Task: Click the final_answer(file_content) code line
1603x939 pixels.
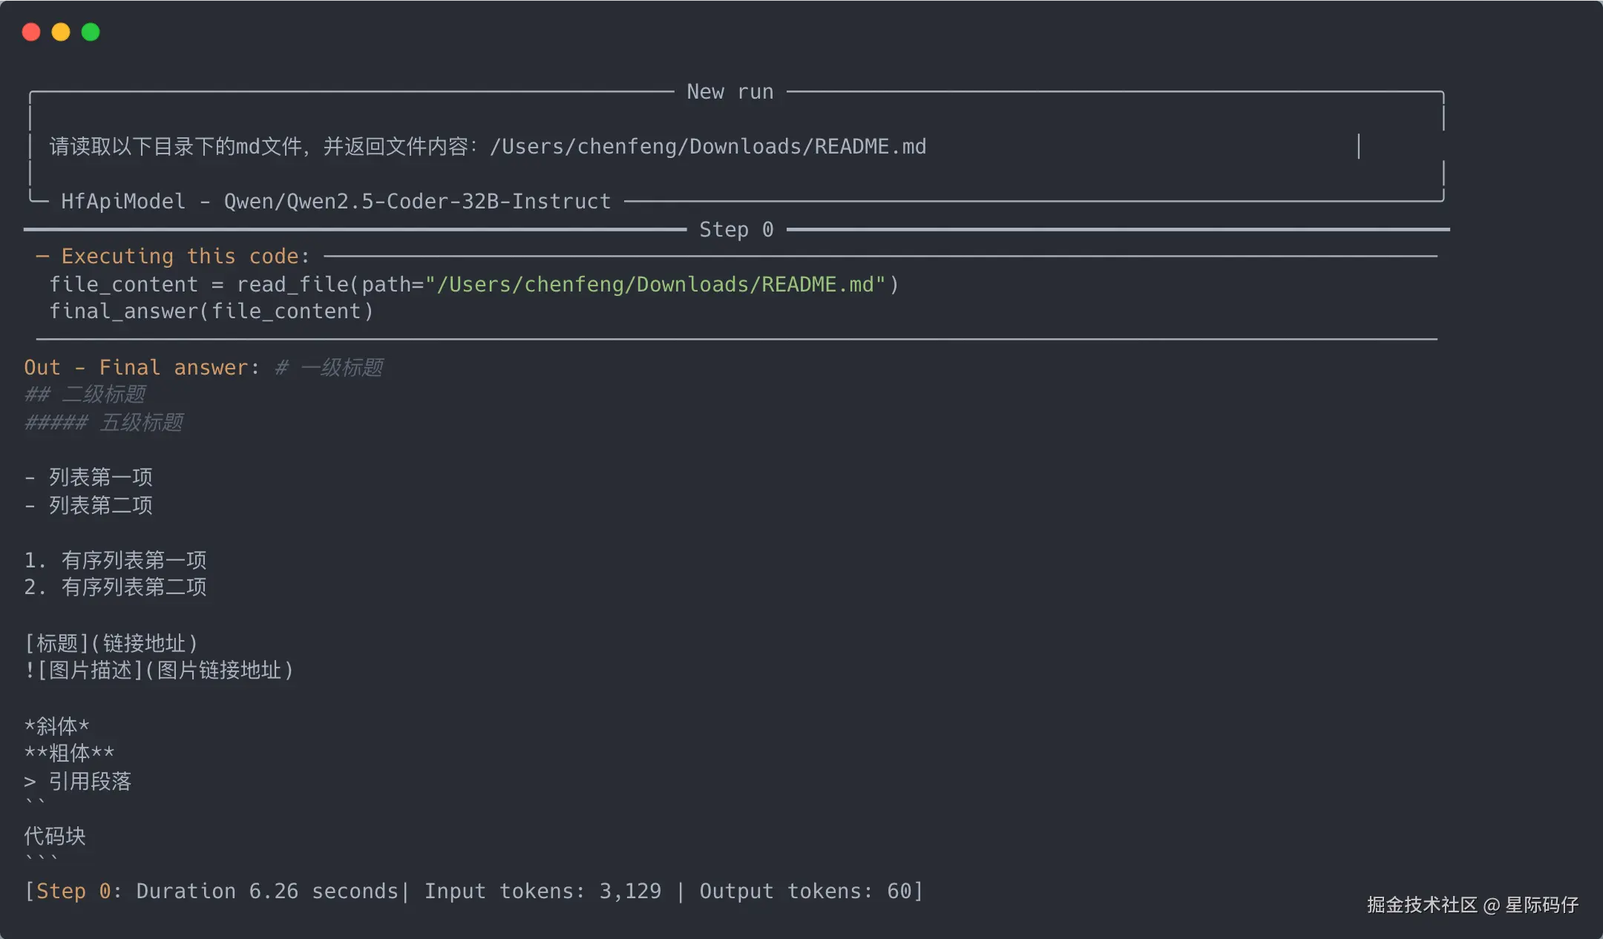Action: click(x=211, y=312)
